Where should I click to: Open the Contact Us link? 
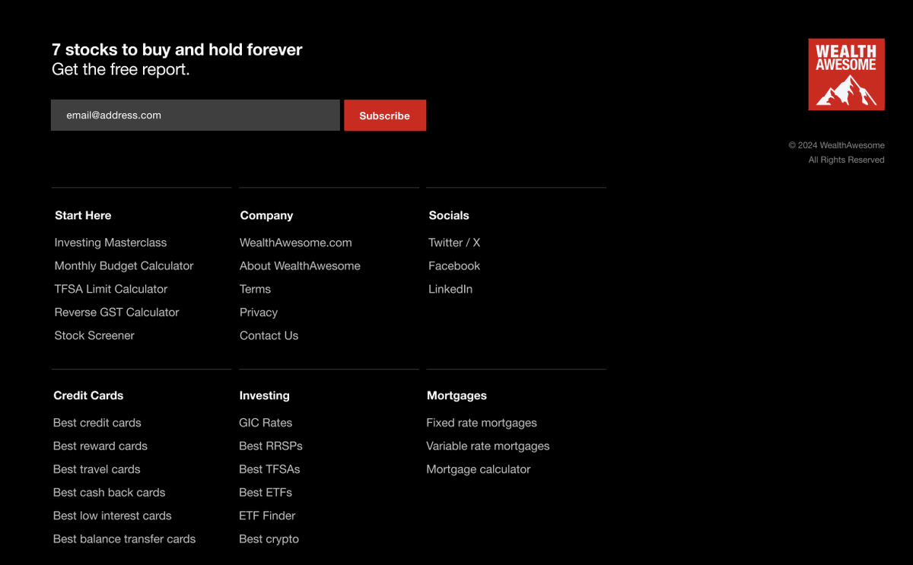[269, 335]
